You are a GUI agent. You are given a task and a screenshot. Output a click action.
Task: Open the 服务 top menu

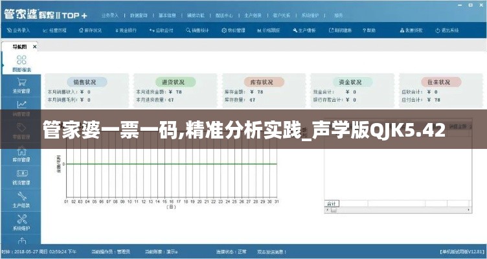tap(339, 16)
